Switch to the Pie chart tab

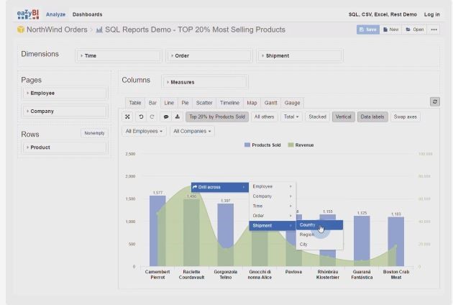click(x=185, y=103)
